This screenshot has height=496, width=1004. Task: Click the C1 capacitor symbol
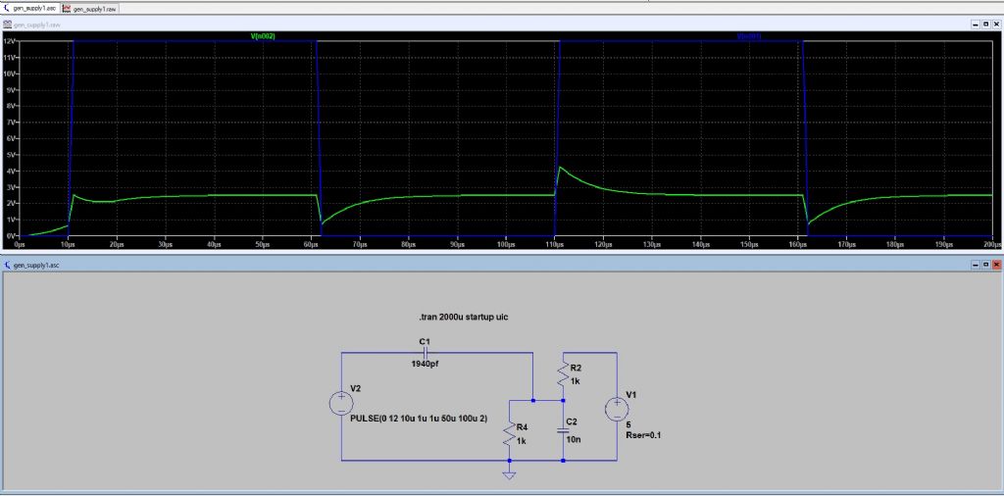click(425, 352)
